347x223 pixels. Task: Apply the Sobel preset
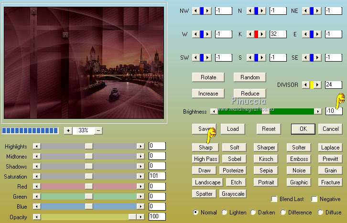234,159
